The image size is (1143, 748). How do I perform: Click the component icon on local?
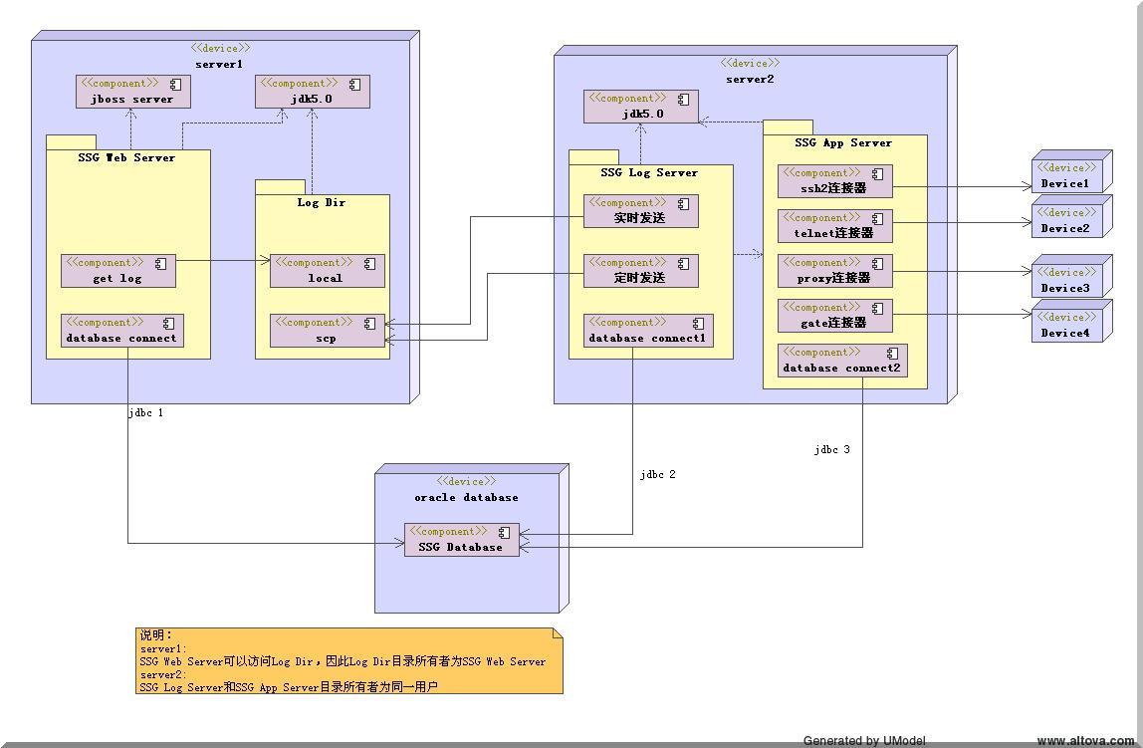click(370, 263)
